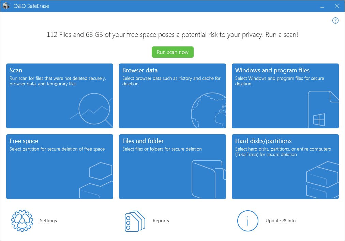The width and height of the screenshot is (345, 241).
Task: Select the Free space tile heading
Action: point(24,141)
